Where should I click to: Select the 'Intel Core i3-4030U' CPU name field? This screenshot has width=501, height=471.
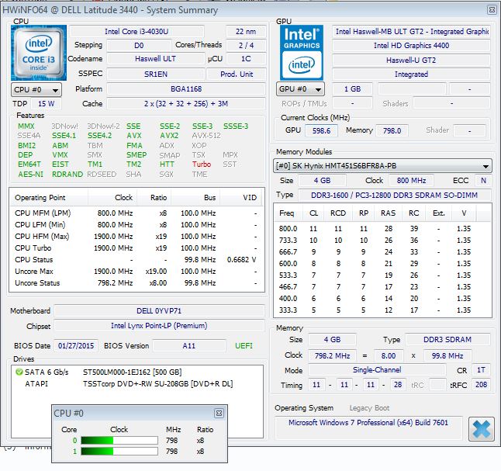136,32
